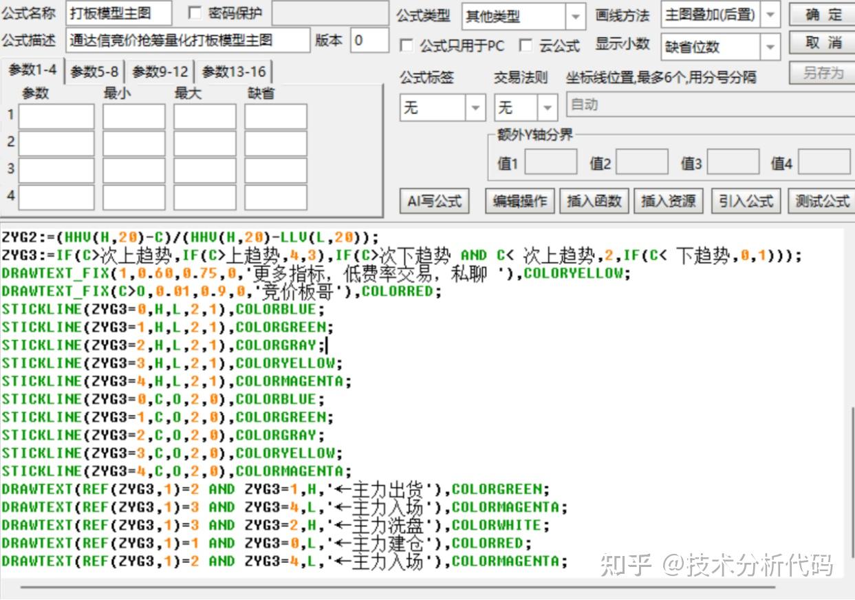
Task: Toggle the 云公式 checkbox
Action: click(x=526, y=46)
